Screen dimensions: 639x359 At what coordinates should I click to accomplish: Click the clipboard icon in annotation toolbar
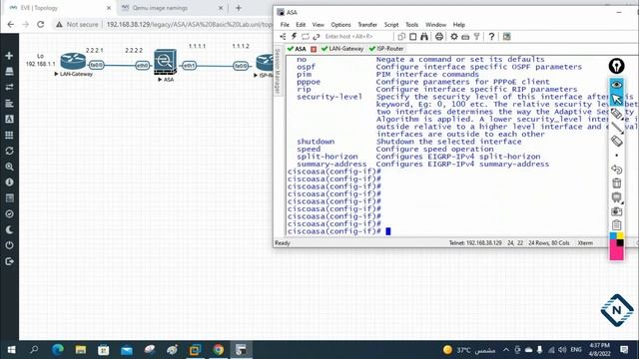tap(617, 224)
